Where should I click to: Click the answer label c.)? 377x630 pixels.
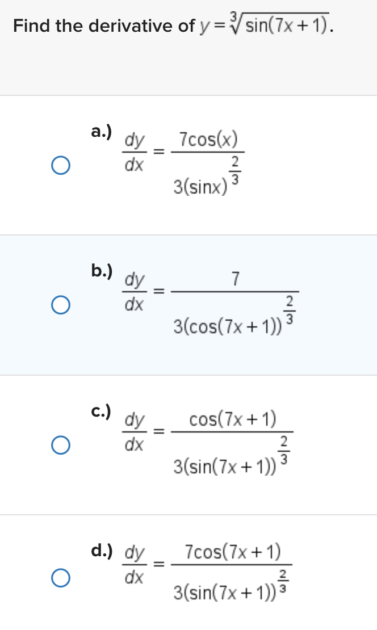tap(100, 410)
